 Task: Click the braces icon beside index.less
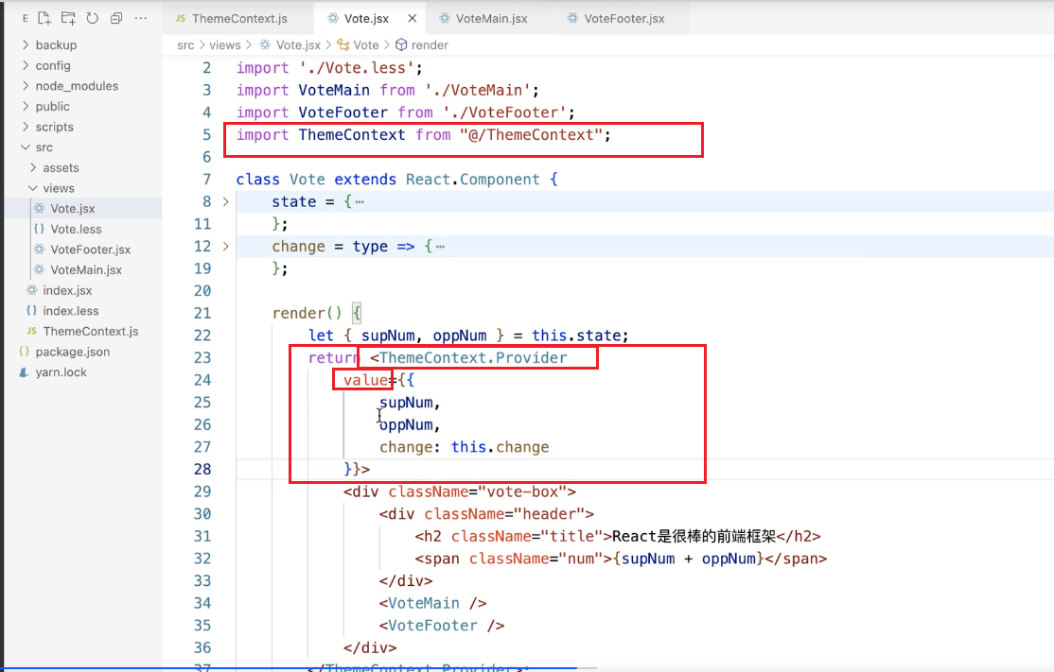[x=31, y=311]
